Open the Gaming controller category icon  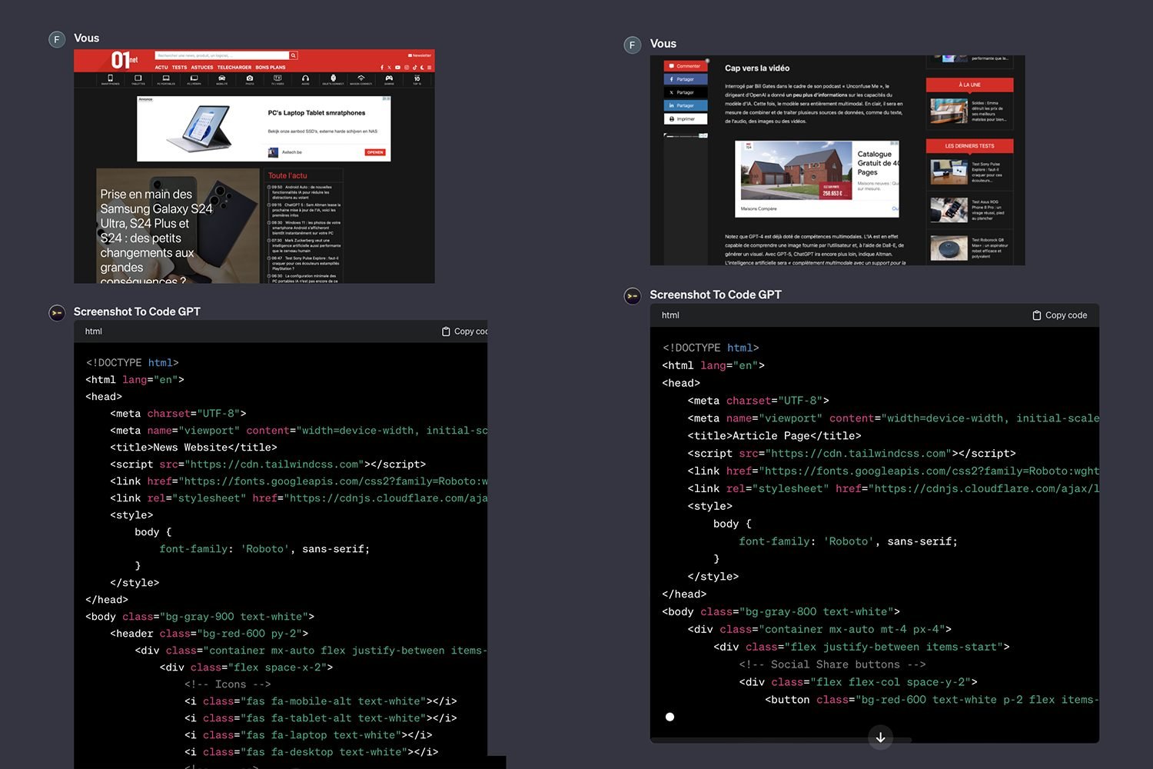389,79
